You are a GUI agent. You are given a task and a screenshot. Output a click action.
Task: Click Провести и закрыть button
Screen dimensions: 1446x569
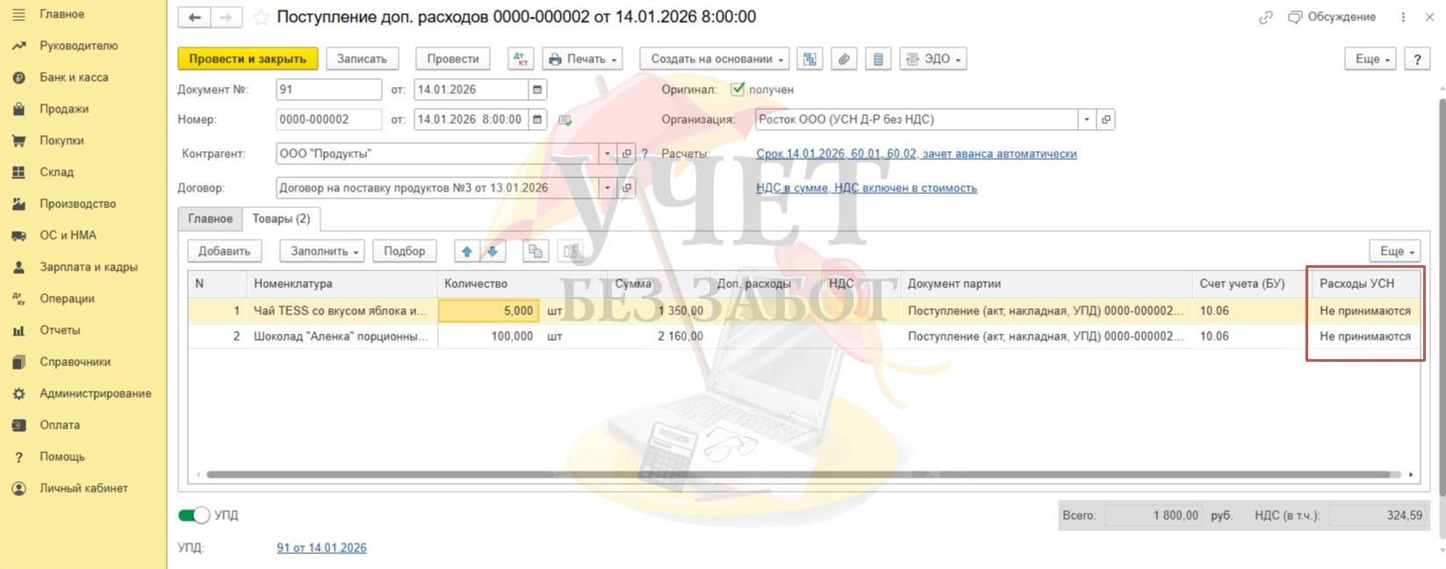(248, 59)
